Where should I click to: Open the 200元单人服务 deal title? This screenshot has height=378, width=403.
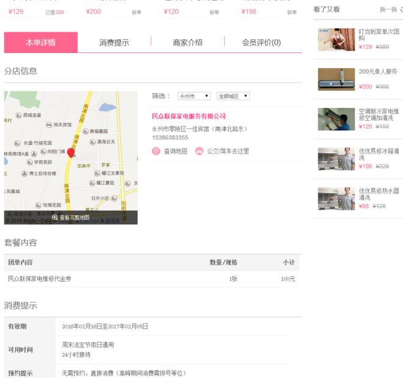(378, 71)
